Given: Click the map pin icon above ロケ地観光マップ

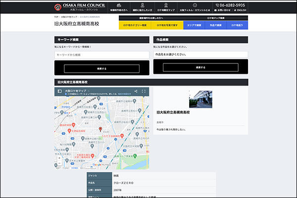Looking at the screenshot, I should click(166, 5).
